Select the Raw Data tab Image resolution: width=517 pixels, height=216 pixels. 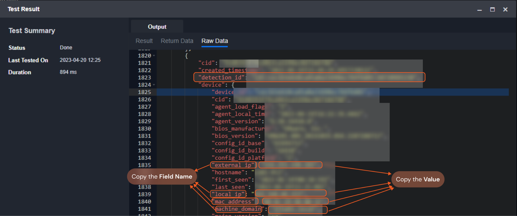tap(215, 41)
